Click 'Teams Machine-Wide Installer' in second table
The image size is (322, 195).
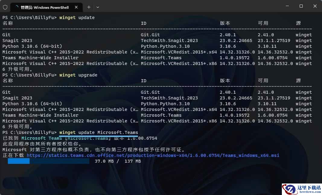pyautogui.click(x=40, y=115)
